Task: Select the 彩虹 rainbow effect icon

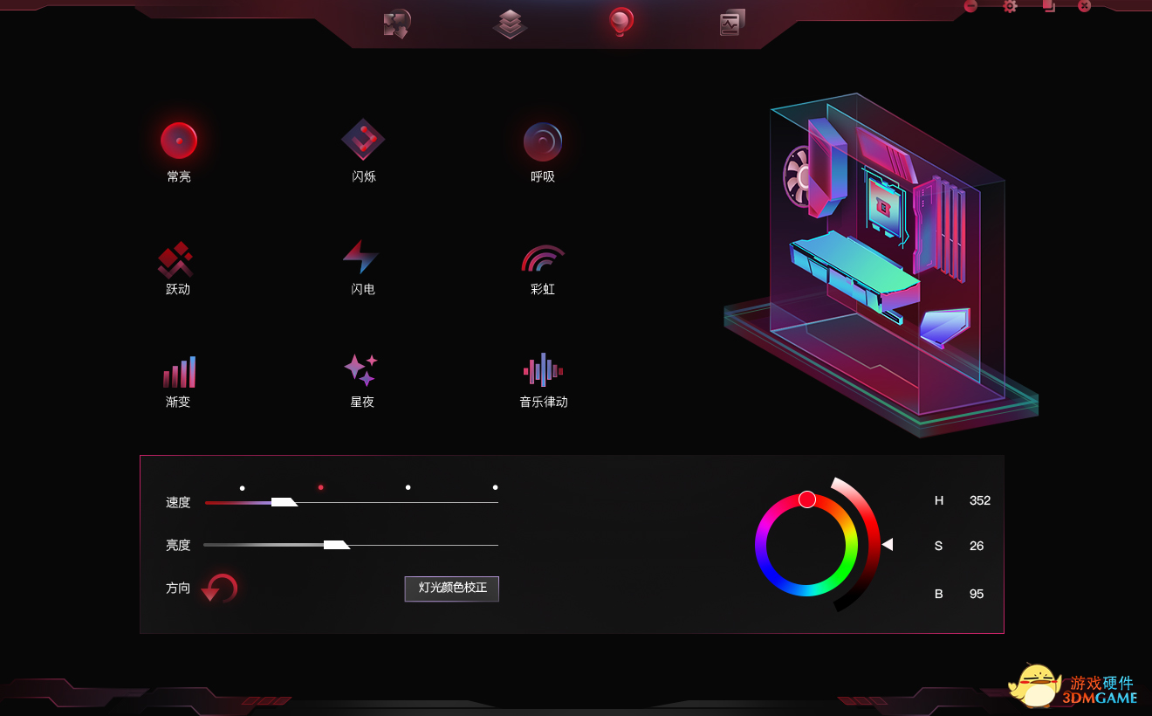Action: pos(543,259)
